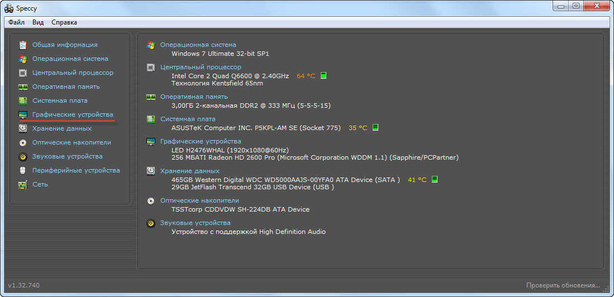Select Графические устройства in the sidebar
The height and width of the screenshot is (297, 614).
[x=73, y=114]
